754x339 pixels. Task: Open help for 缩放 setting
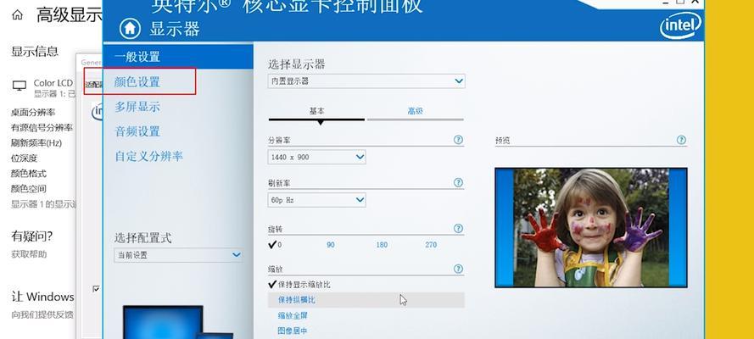pyautogui.click(x=458, y=269)
